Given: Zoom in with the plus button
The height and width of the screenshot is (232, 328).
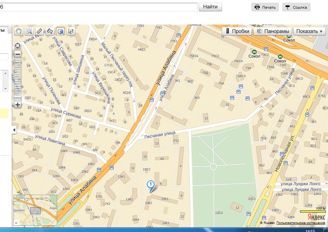Looking at the screenshot, I should pos(18,105).
